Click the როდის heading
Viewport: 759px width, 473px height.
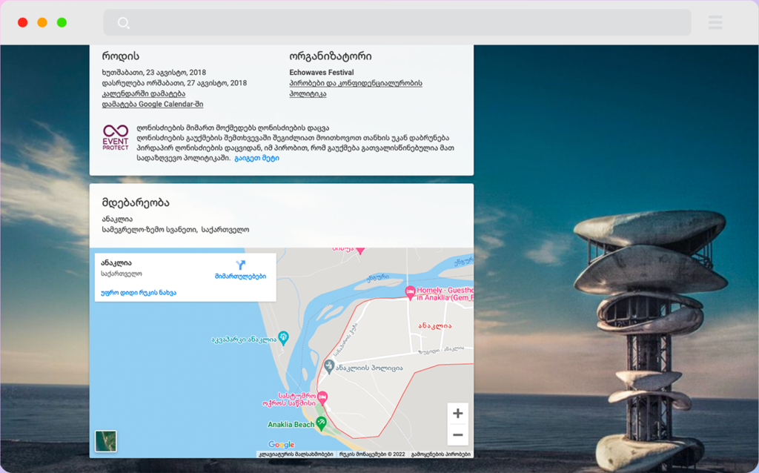coord(121,56)
